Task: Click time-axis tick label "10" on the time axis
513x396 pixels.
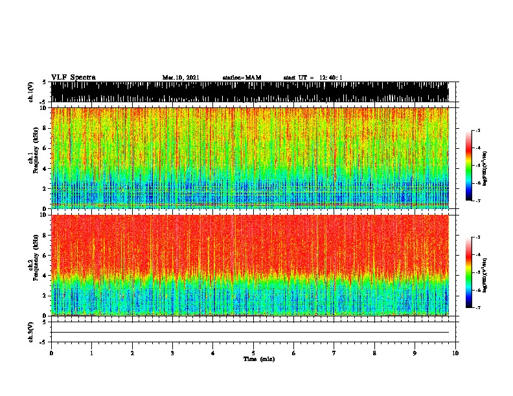Action: pos(455,353)
